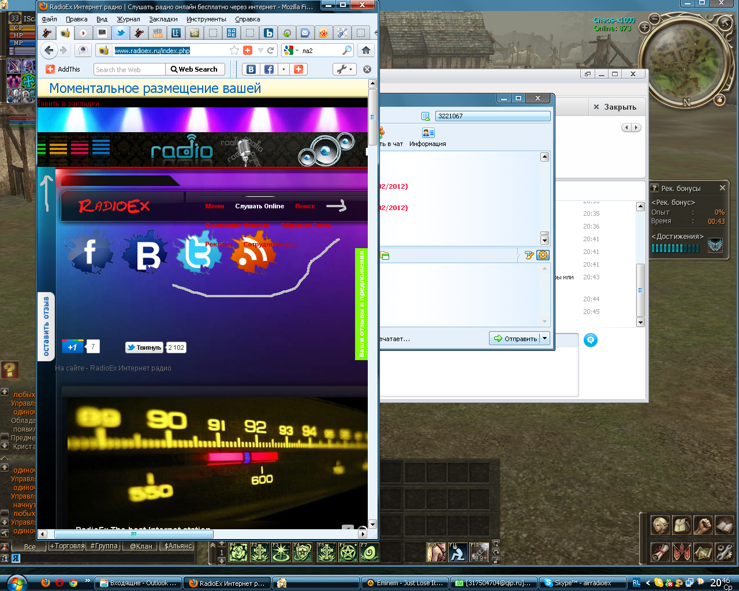Click the blue chat bubble icon in Skype
This screenshot has width=739, height=591.
[x=590, y=340]
